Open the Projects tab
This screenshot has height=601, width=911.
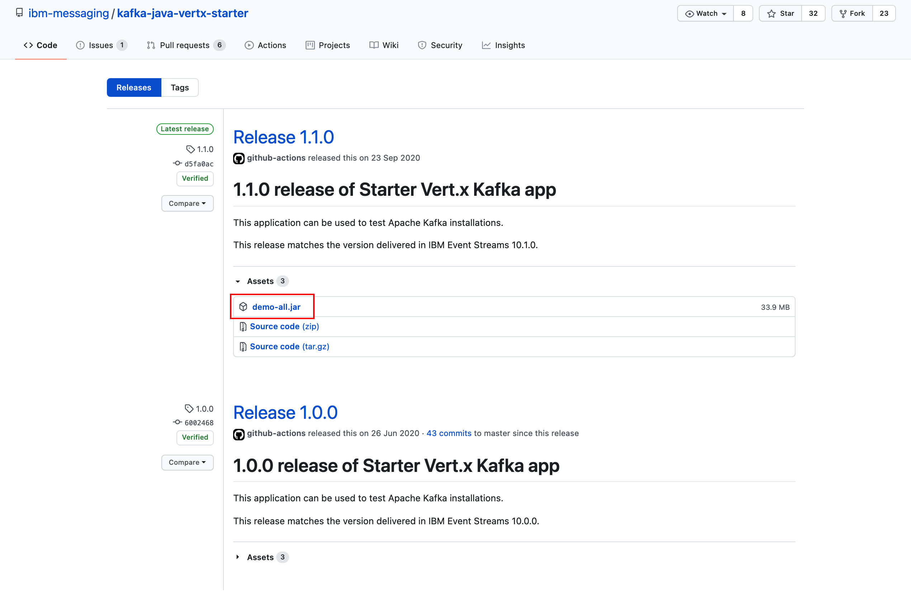(x=328, y=45)
